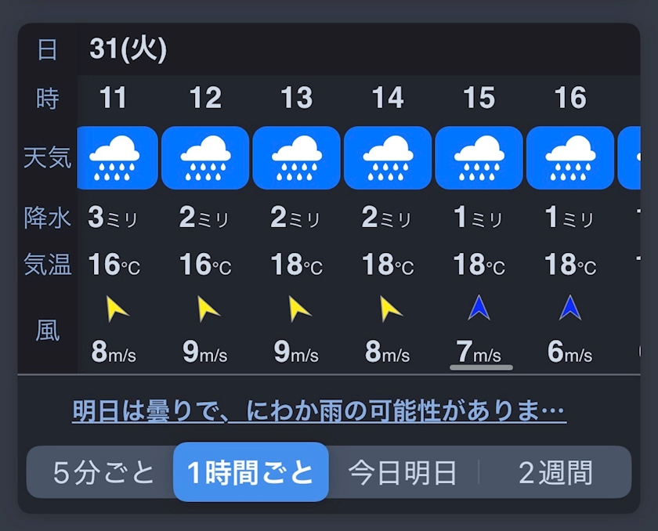Screen dimensions: 658x531
Task: Click the yellow wind arrow at 11 o'clock
Action: pos(117,310)
